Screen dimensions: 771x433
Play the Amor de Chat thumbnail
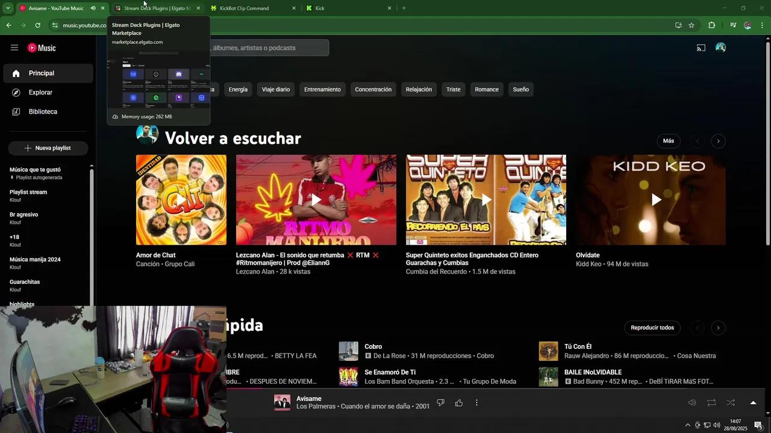(x=181, y=200)
